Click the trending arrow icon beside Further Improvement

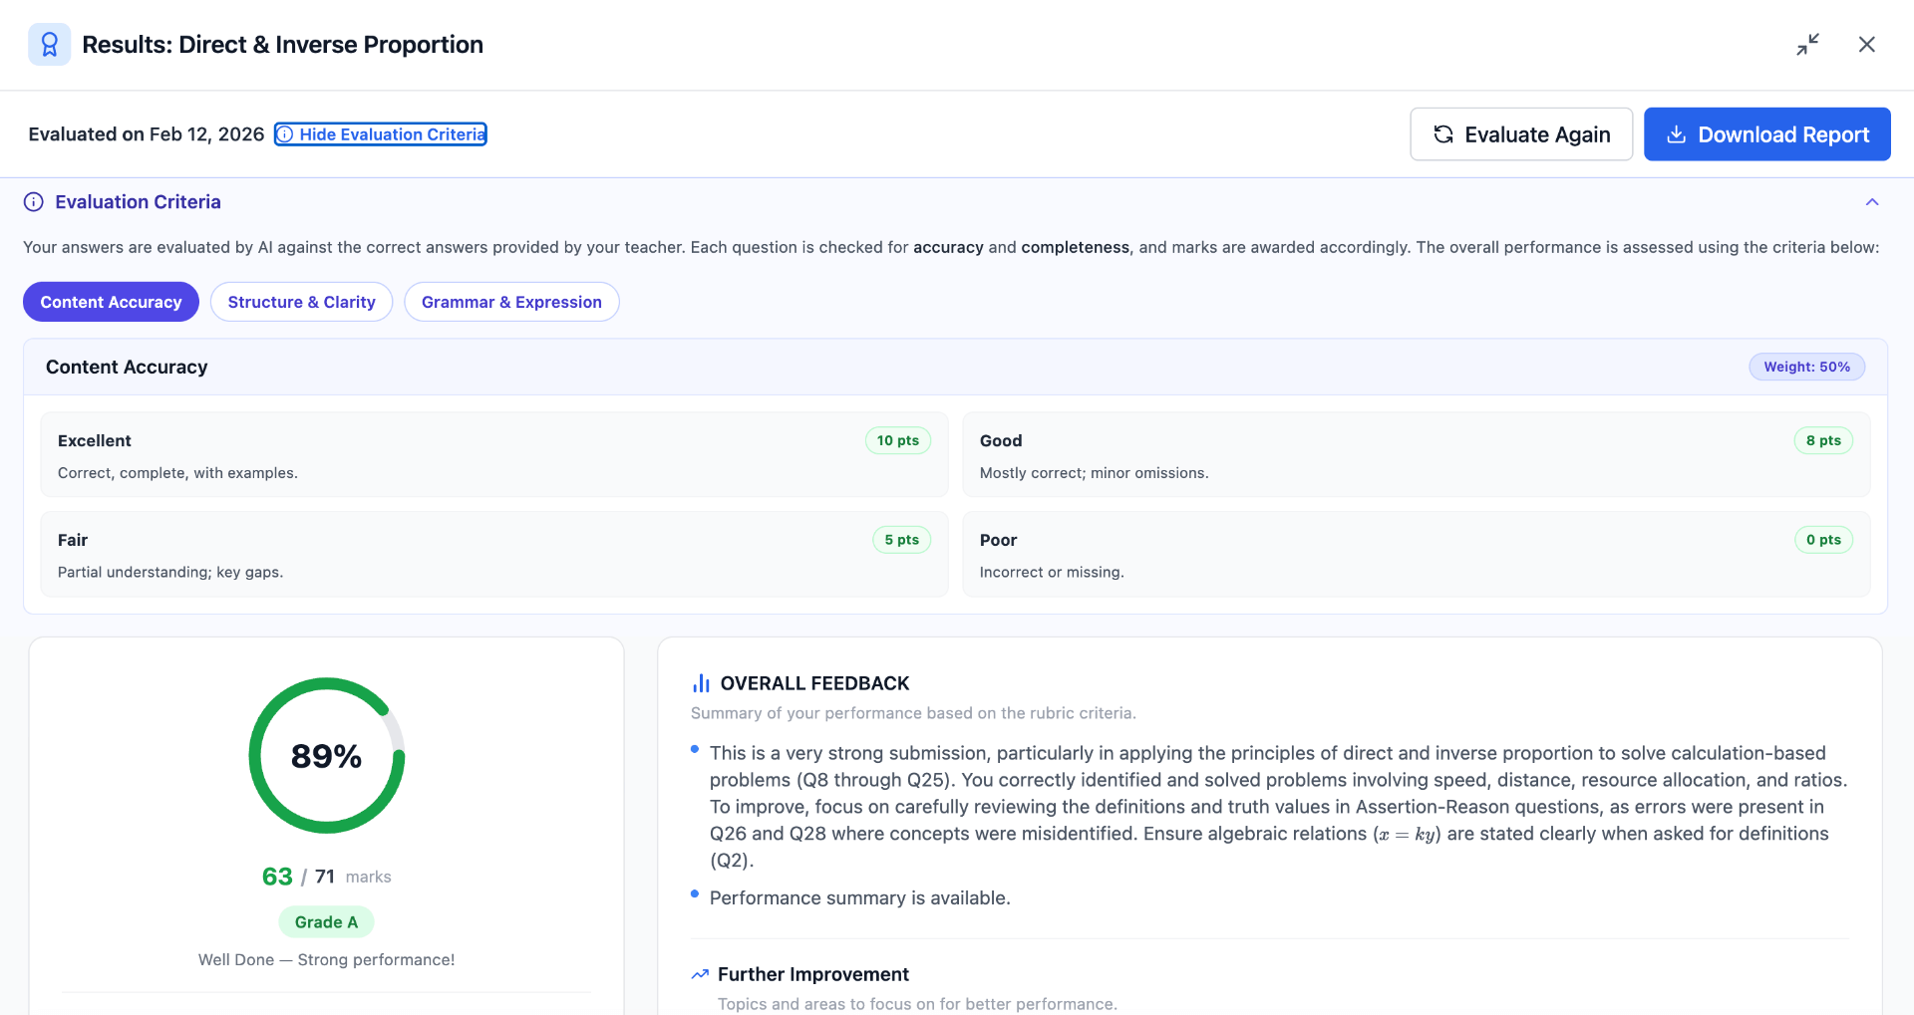pyautogui.click(x=700, y=974)
